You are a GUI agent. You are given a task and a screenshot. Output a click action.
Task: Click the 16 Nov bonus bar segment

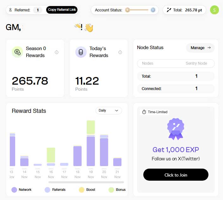tap(51, 155)
